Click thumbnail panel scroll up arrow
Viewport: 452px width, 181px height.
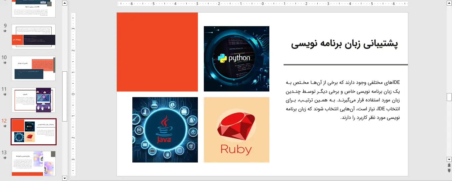[x=65, y=3]
